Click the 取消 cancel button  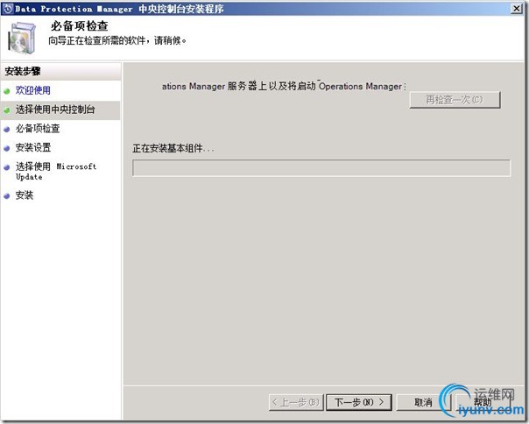tap(423, 402)
